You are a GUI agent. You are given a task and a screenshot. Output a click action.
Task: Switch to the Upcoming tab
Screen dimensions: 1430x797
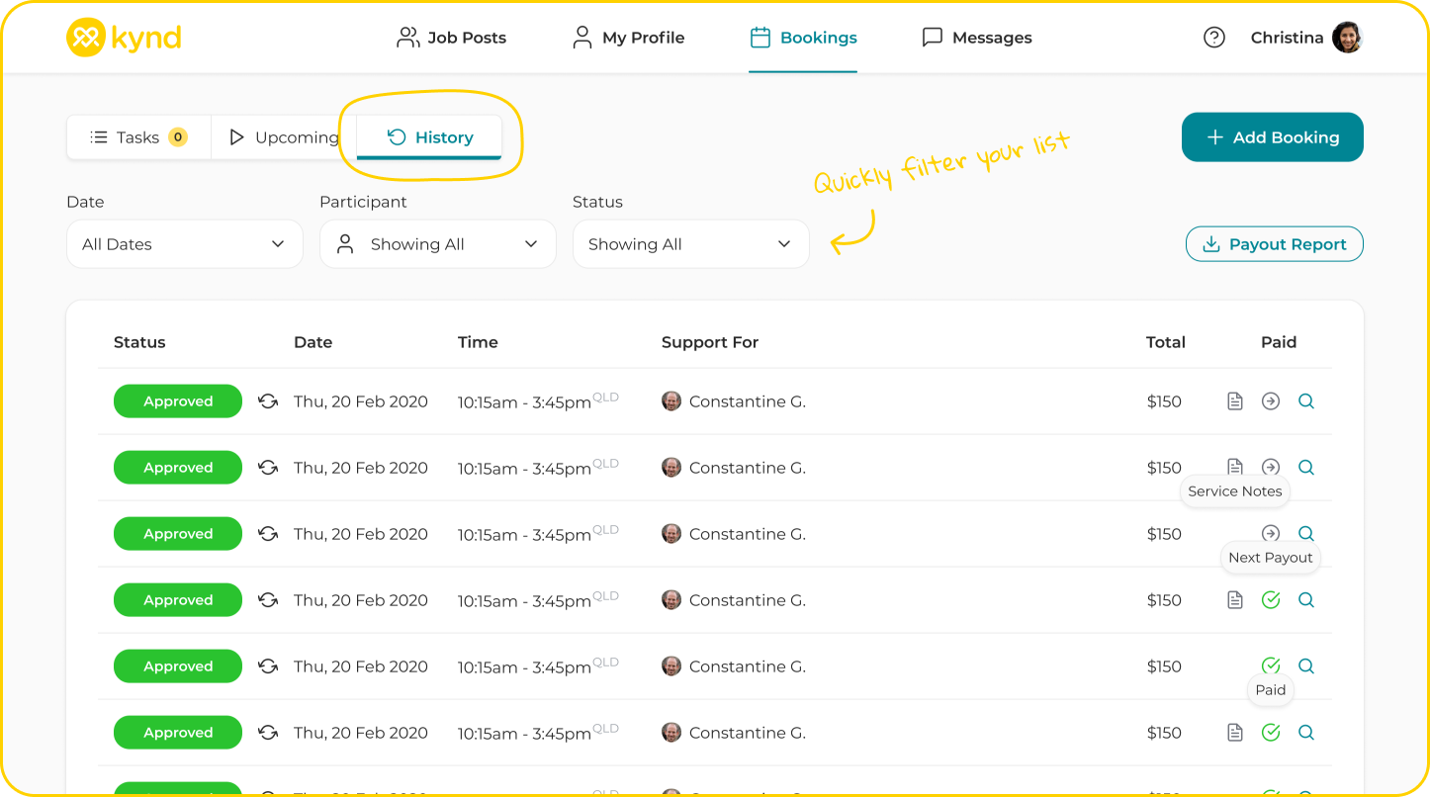(284, 137)
